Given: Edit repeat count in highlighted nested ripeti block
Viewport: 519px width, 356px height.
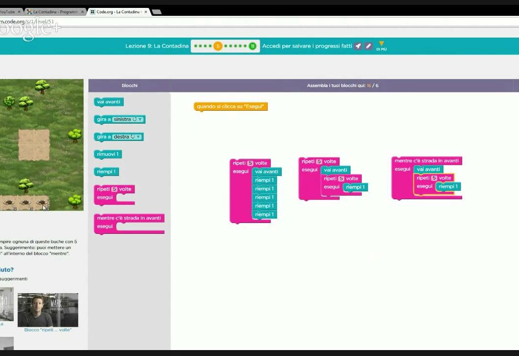Looking at the screenshot, I should (434, 178).
